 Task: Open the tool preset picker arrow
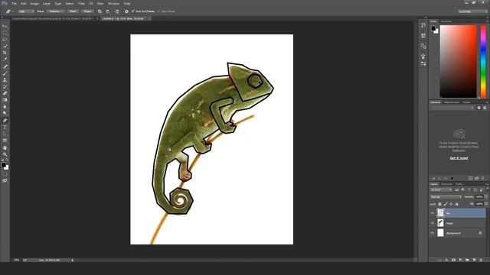point(14,11)
